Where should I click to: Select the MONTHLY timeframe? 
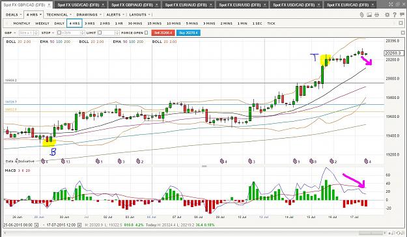coord(21,23)
